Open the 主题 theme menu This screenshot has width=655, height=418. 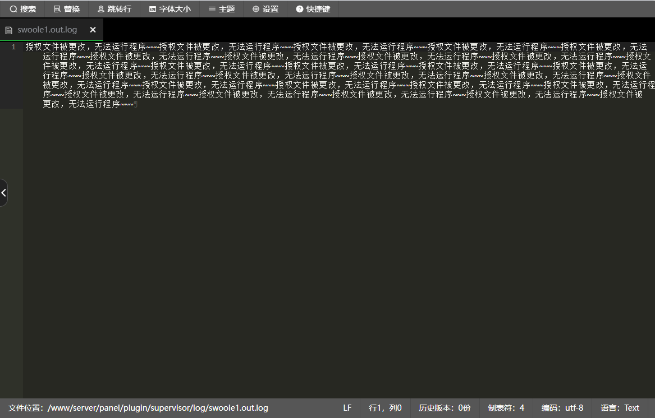coord(221,9)
